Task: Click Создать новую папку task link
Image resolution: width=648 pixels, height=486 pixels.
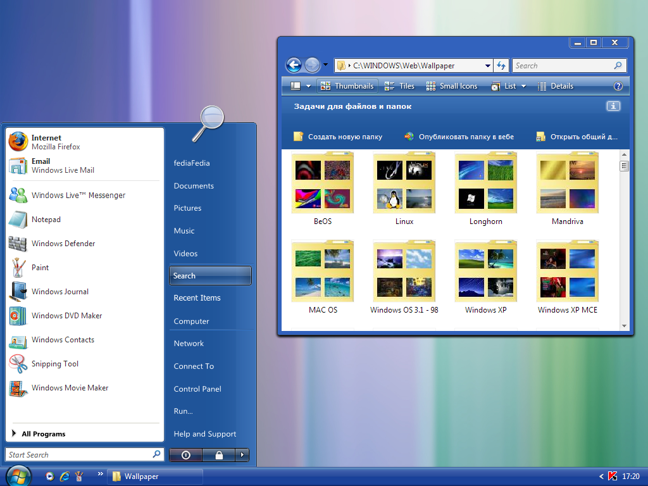Action: (338, 137)
